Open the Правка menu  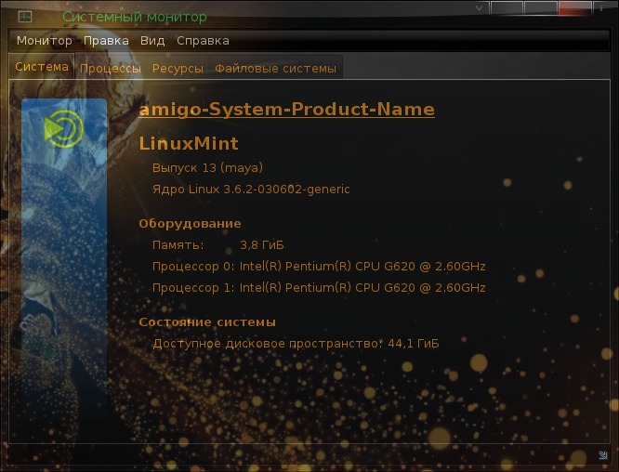[106, 41]
